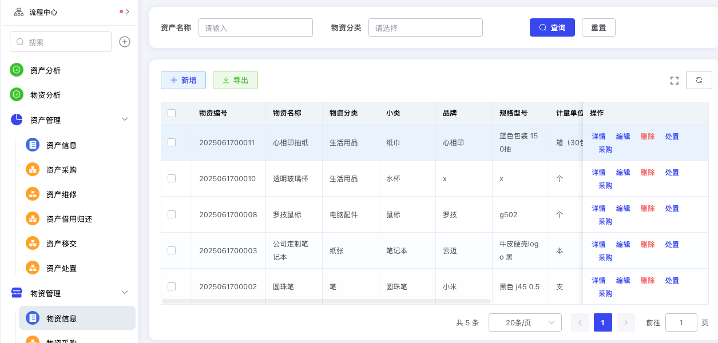Viewport: 718px width, 343px height.
Task: Click the 资产采购 orange icon
Action: pos(33,170)
